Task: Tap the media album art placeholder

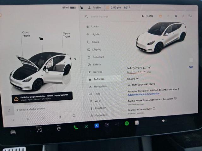Action: point(9,110)
